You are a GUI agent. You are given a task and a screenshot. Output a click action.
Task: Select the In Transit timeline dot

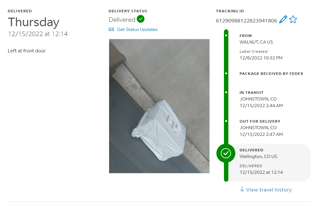(x=226, y=92)
